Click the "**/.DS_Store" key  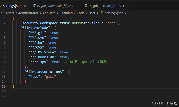tap(42, 52)
